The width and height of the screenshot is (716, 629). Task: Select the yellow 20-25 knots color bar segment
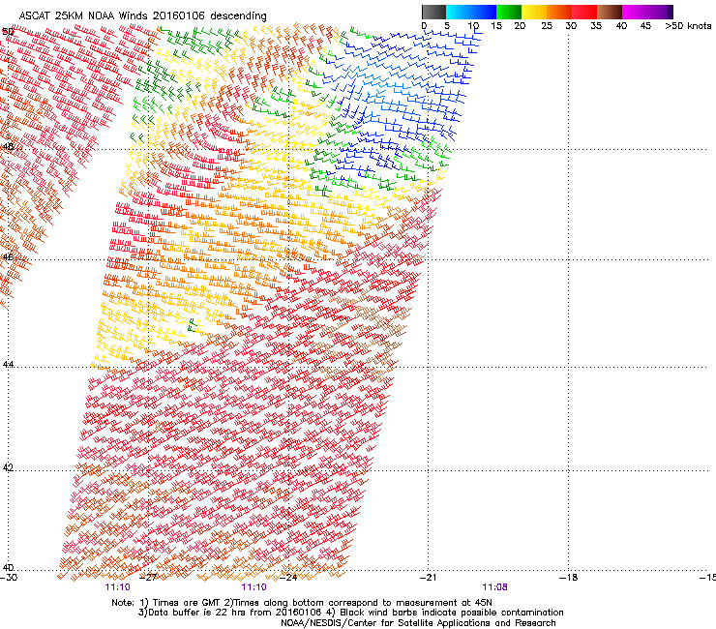click(534, 12)
